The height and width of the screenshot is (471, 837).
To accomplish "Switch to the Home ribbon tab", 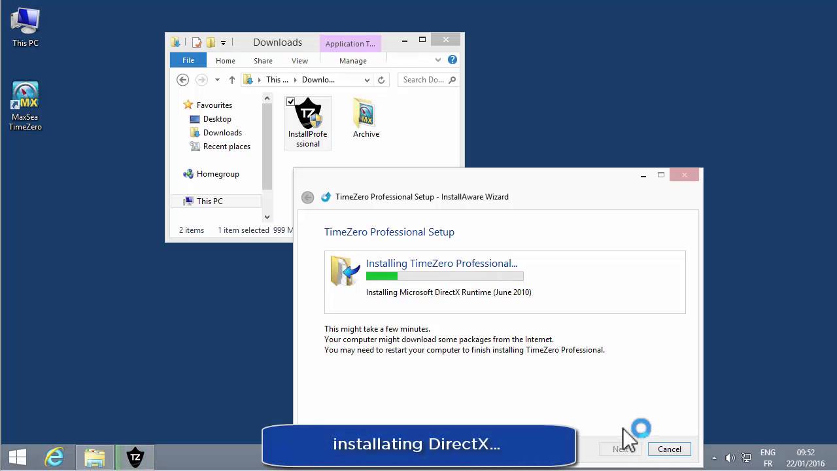I will pos(226,61).
